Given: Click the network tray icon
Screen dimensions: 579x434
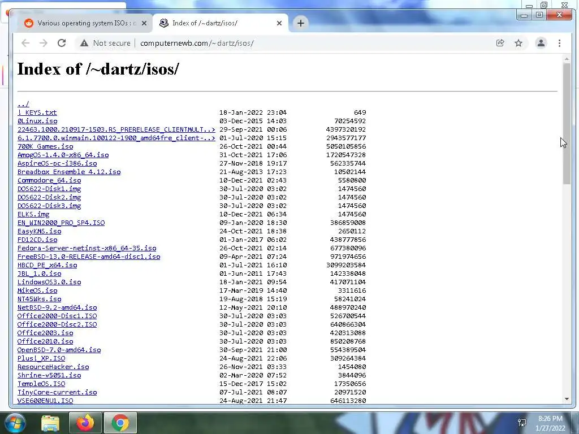Looking at the screenshot, I should point(522,423).
